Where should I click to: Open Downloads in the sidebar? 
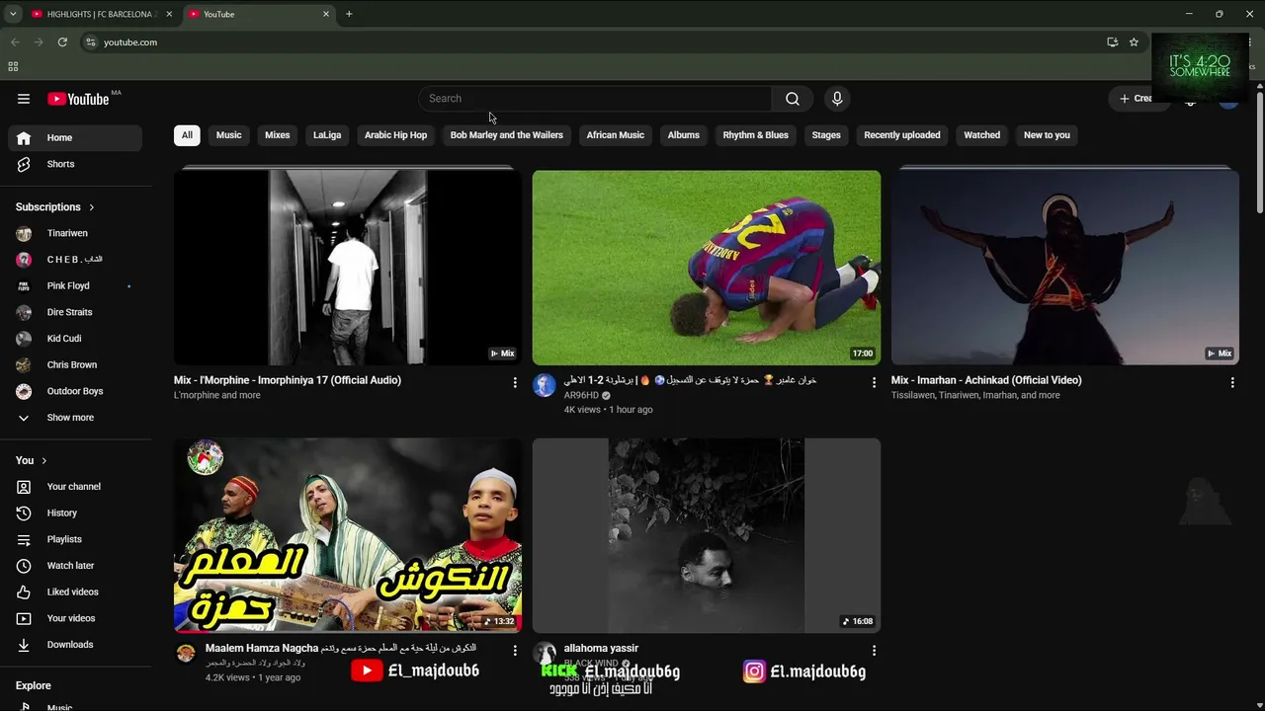[75, 645]
